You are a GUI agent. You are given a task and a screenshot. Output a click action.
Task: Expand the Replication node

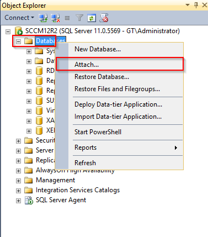[x=18, y=161]
